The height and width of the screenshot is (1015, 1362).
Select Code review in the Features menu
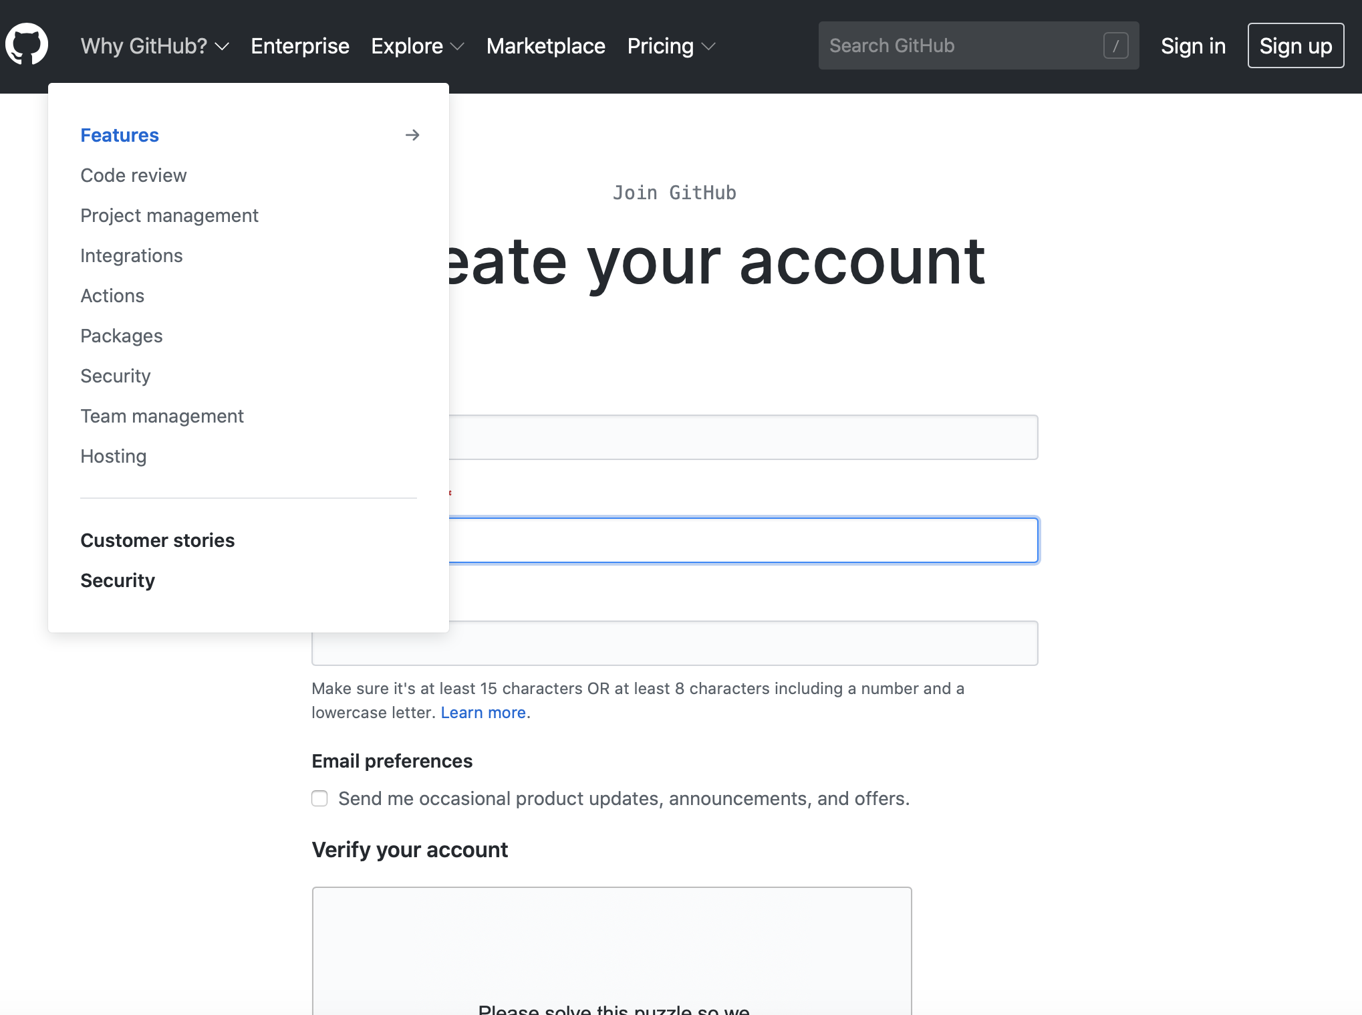point(134,175)
